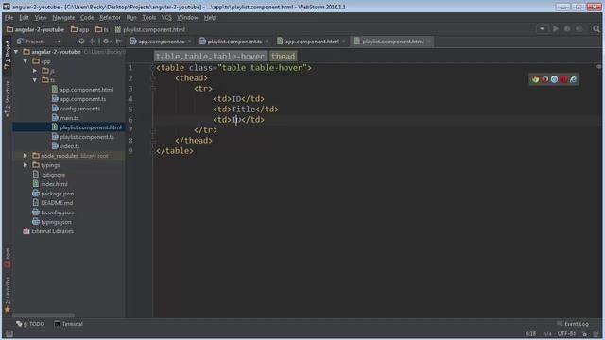Open the Tools menu
This screenshot has width=605, height=340.
click(149, 18)
